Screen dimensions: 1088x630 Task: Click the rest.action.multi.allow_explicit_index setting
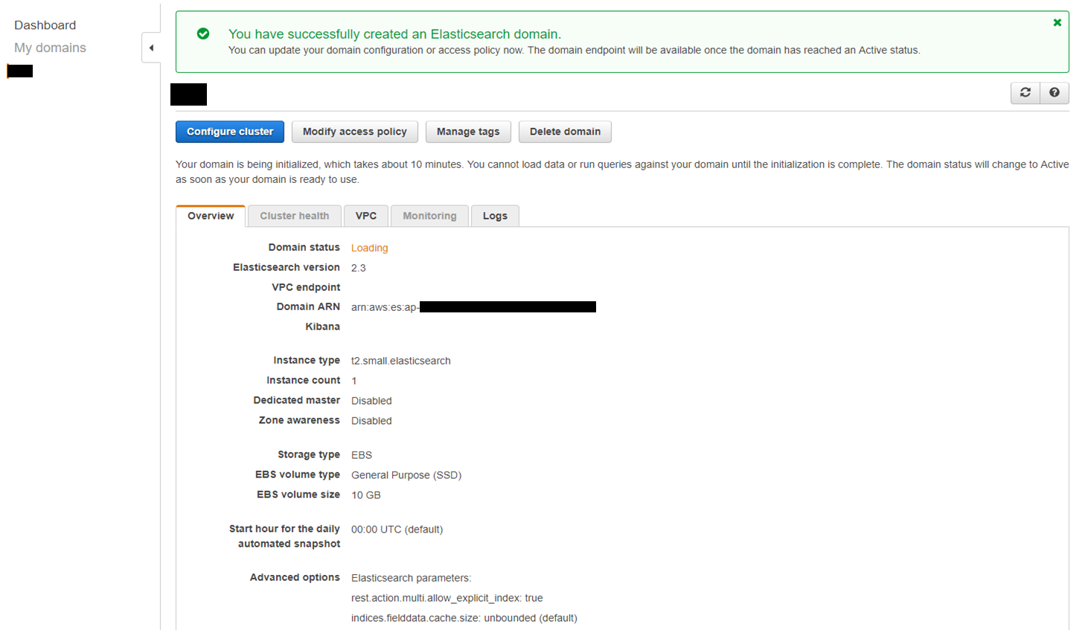tap(447, 598)
